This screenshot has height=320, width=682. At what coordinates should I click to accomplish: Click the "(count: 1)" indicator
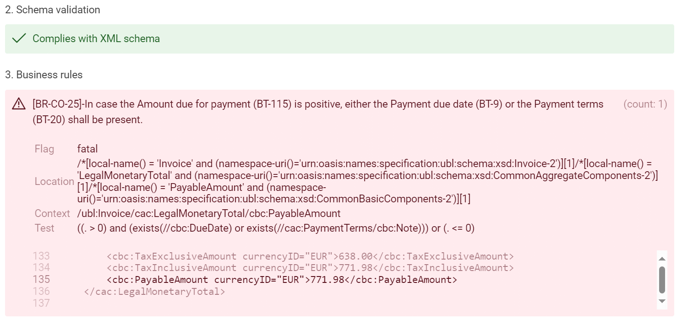pos(645,104)
